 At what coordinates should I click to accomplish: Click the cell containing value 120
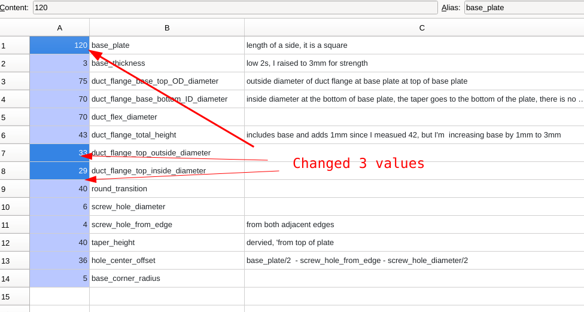click(x=59, y=45)
